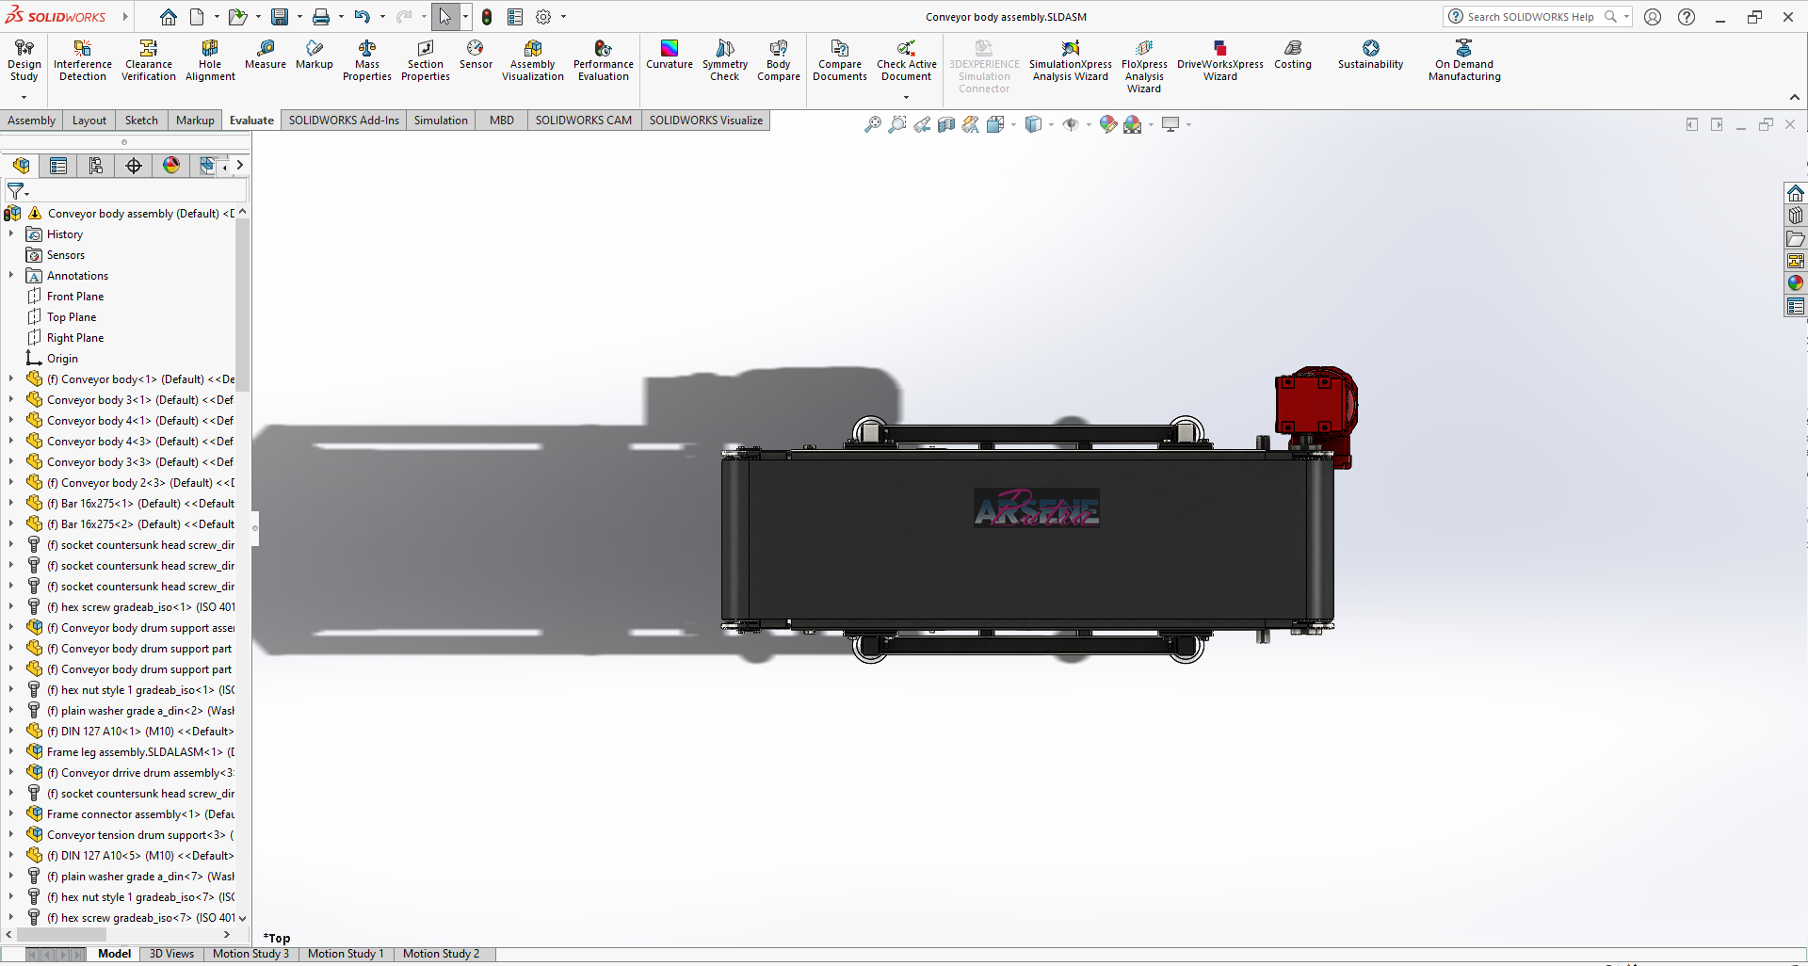This screenshot has height=966, width=1808.
Task: Run Interference Detection
Action: point(83,60)
